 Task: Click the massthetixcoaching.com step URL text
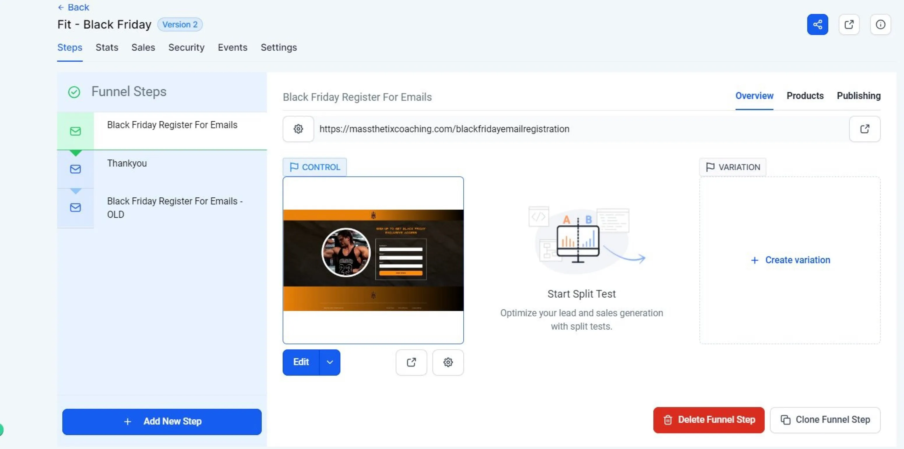point(444,129)
